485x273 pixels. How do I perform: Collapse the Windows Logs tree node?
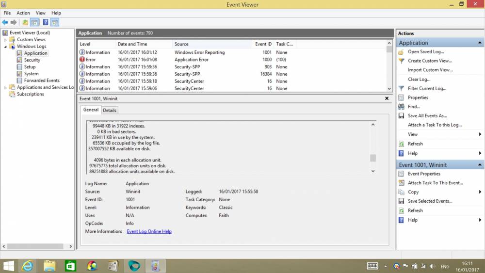coord(5,47)
